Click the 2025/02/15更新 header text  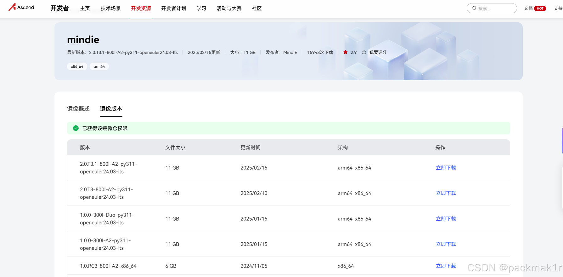[204, 52]
